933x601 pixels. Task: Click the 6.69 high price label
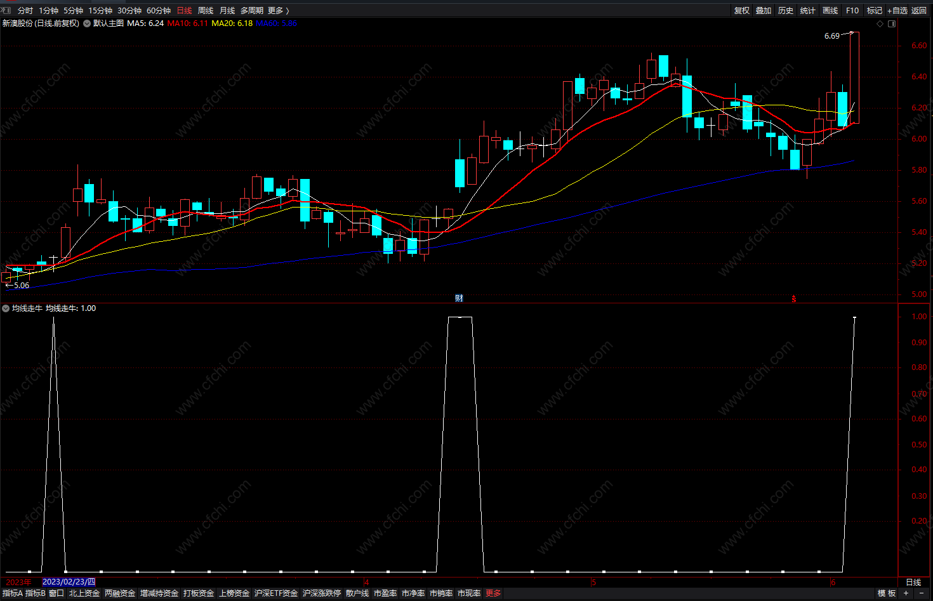tap(832, 36)
